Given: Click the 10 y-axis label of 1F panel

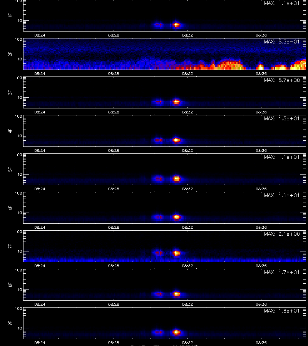Looking at the screenshot, I should coord(20,21).
